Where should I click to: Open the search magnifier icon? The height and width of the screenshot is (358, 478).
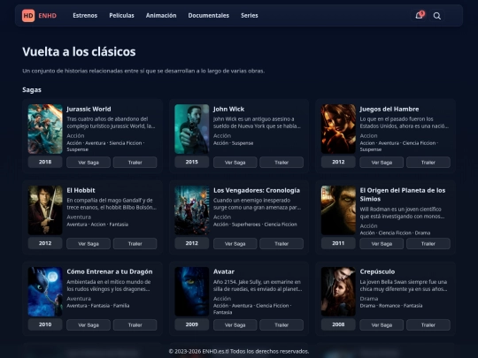point(437,16)
